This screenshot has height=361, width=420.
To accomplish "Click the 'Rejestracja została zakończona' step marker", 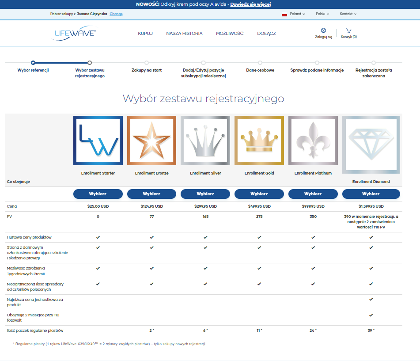I will point(374,63).
